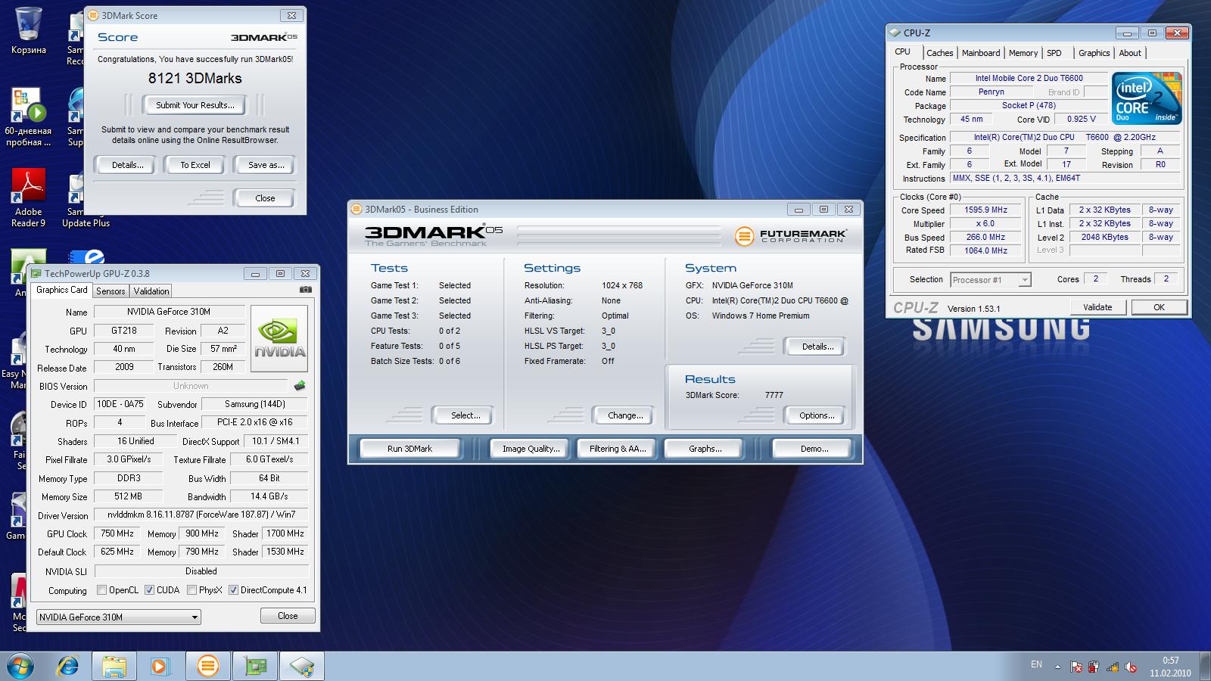This screenshot has width=1211, height=681.
Task: Click the Futuremark Corporation logo
Action: (x=789, y=237)
